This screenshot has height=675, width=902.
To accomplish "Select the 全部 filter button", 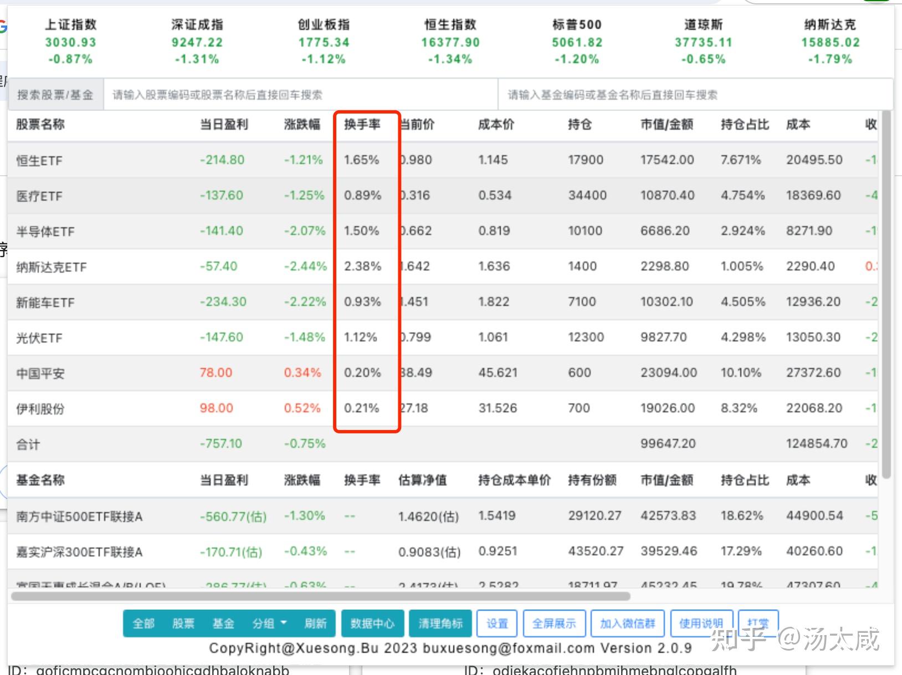I will click(x=143, y=623).
